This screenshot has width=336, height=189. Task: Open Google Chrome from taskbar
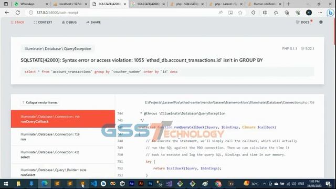[x=218, y=184]
